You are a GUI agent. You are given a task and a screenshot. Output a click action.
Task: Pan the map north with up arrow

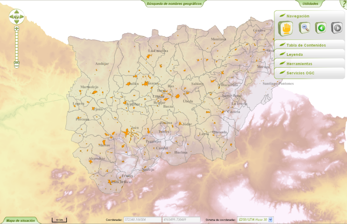pos(16,11)
